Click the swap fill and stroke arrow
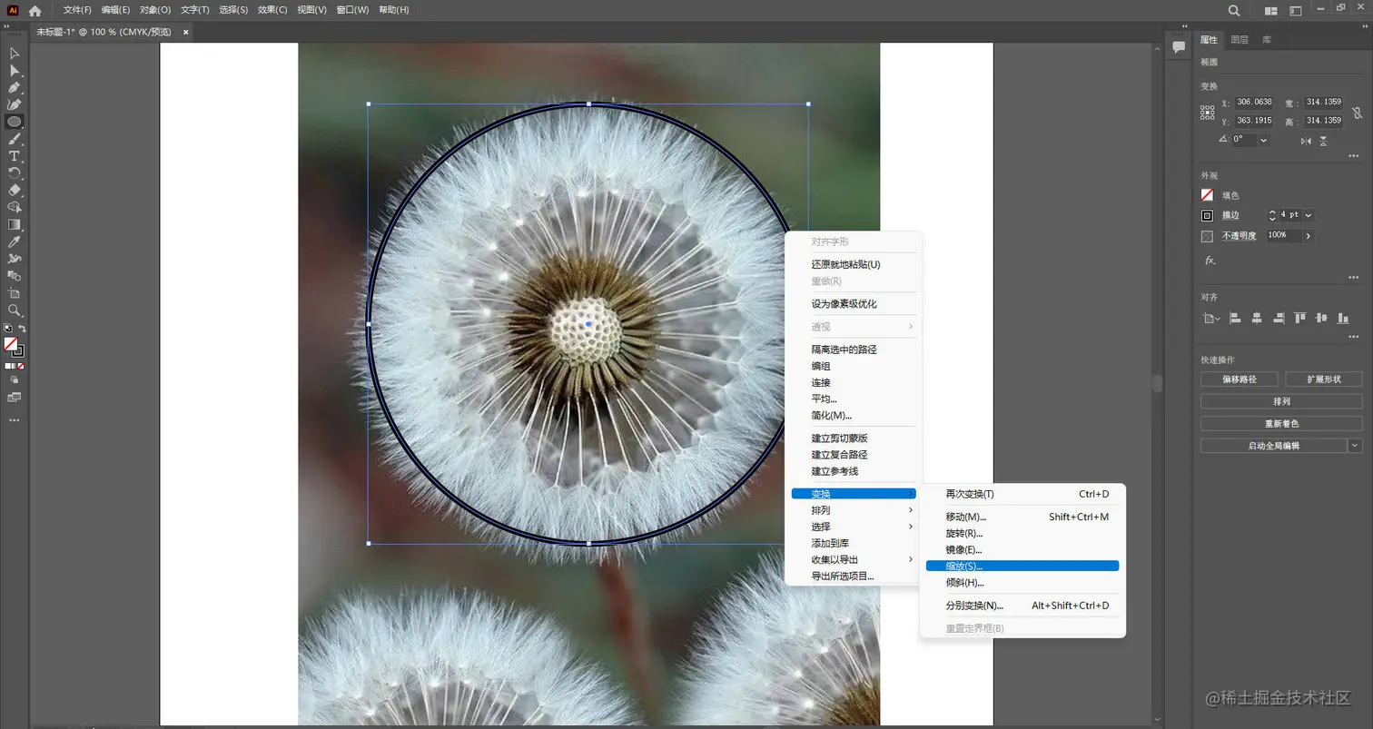Image resolution: width=1373 pixels, height=729 pixels. [x=23, y=329]
